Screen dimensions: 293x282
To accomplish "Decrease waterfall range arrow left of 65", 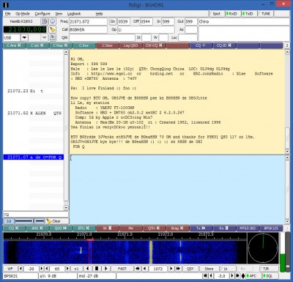I will [x=47, y=269].
